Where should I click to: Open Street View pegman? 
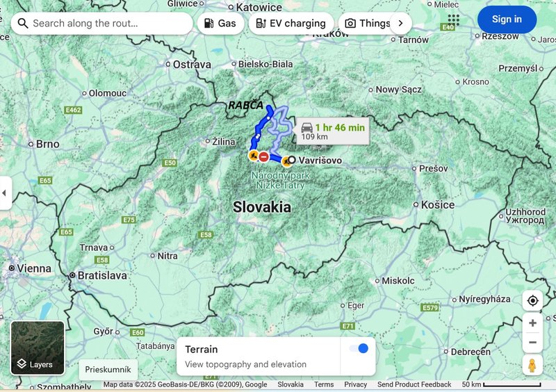click(x=532, y=366)
